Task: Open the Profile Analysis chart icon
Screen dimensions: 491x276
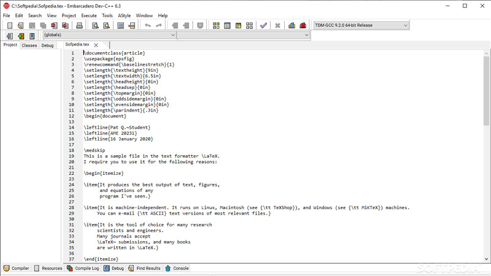Action: point(292,26)
